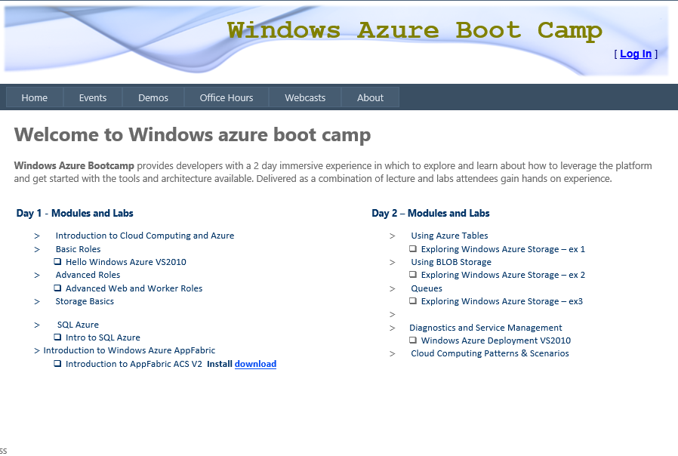Click the arrow beside Basic Roles
Screen dimensions: 678x456
click(x=37, y=249)
